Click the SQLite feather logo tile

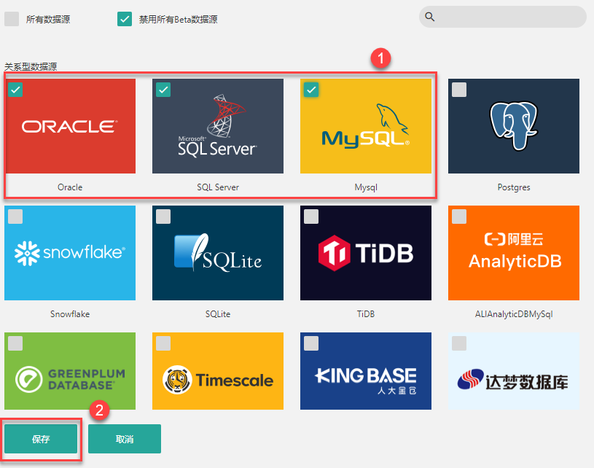pyautogui.click(x=217, y=253)
